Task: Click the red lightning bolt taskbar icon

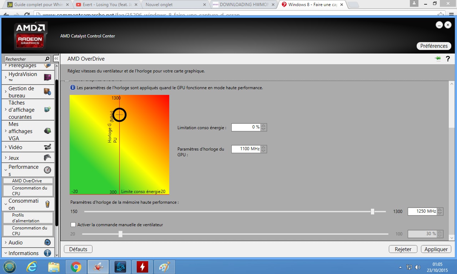Action: click(x=142, y=267)
